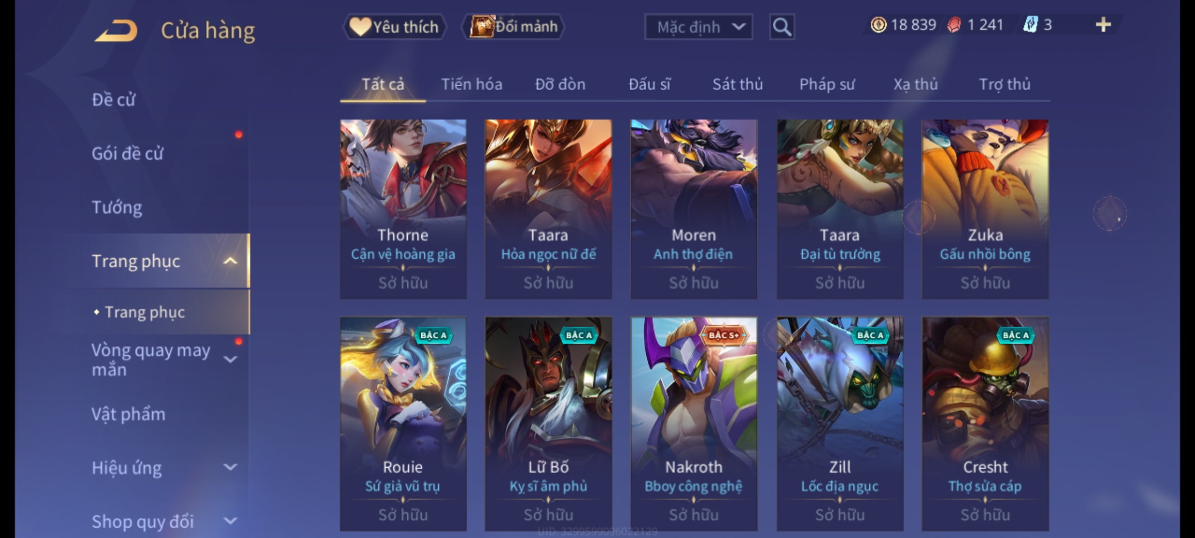Screen dimensions: 1195x538
Task: Tap the red ruby currency icon
Action: (x=954, y=25)
